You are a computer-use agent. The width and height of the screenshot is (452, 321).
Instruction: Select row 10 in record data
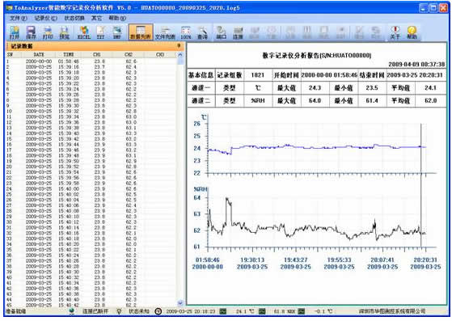(91, 111)
